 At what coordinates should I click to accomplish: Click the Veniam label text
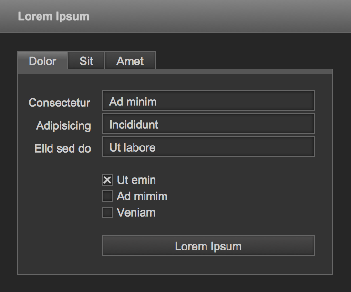click(x=136, y=212)
